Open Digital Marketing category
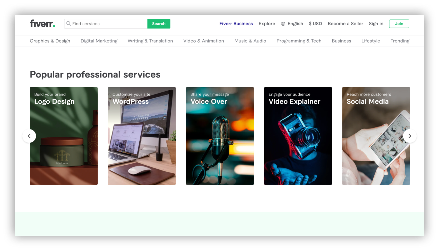Viewport: 439px width, 251px height. click(x=99, y=41)
